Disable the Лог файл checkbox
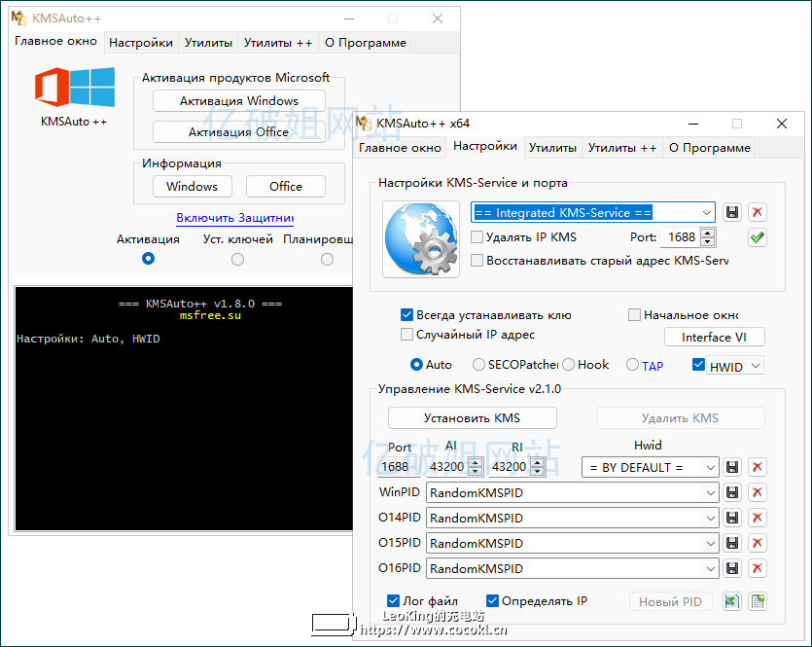The image size is (812, 647). (393, 601)
